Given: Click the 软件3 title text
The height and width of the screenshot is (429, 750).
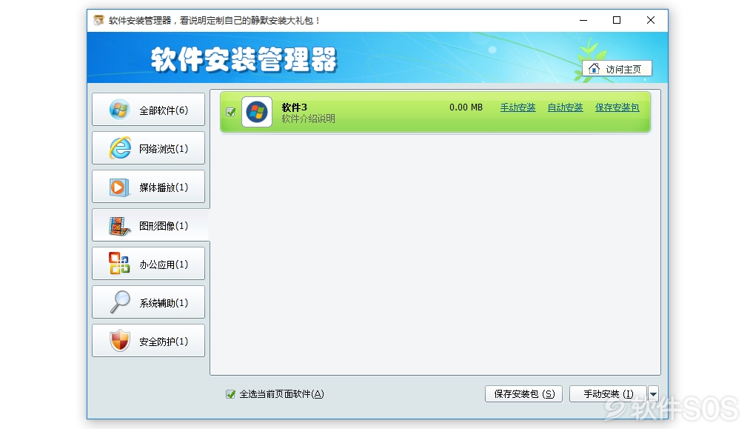Looking at the screenshot, I should coord(294,107).
